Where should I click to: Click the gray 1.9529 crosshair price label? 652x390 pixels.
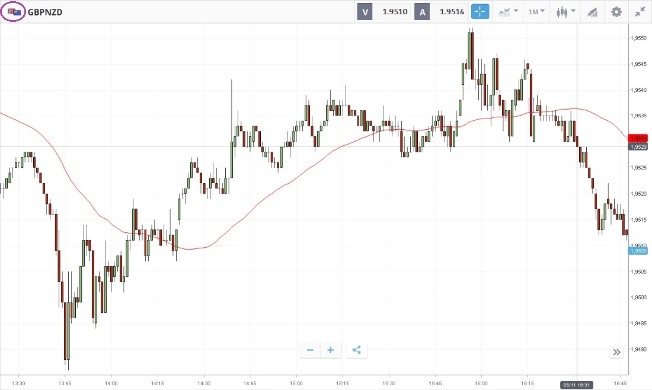638,146
